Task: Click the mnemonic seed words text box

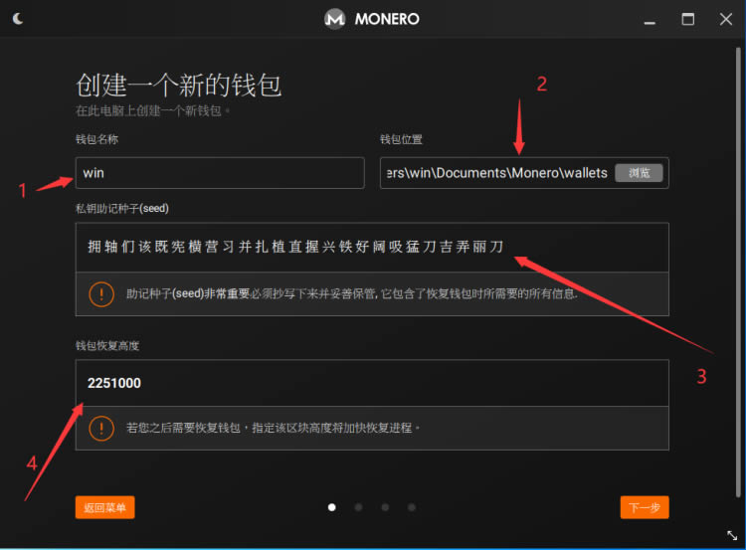Action: [x=371, y=247]
